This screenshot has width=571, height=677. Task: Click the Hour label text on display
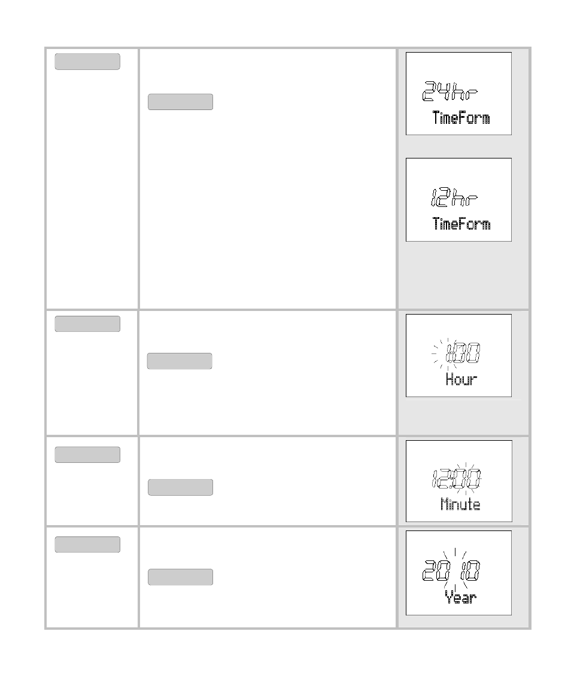click(x=461, y=380)
